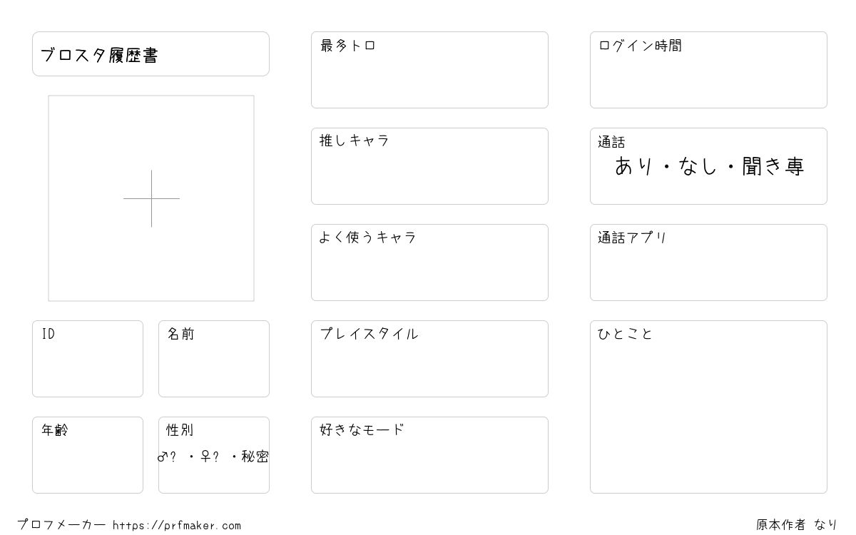856x535 pixels.
Task: Open the prfmaker.com link
Action: coord(177,526)
